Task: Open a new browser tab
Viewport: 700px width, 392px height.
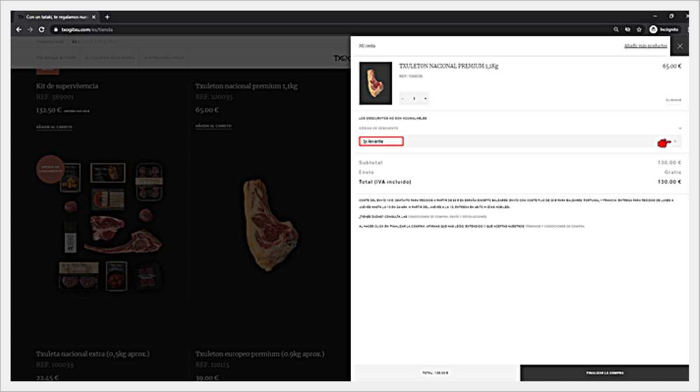Action: pos(107,17)
